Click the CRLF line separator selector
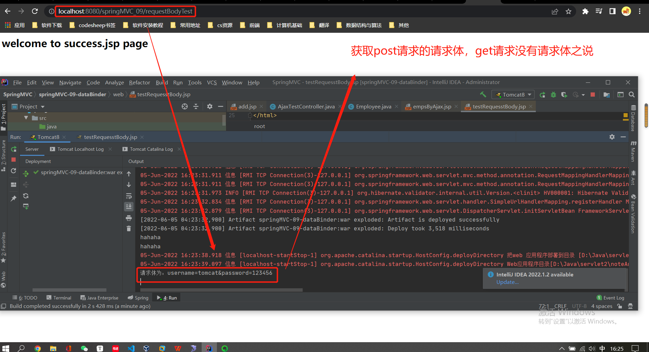 [x=560, y=306]
